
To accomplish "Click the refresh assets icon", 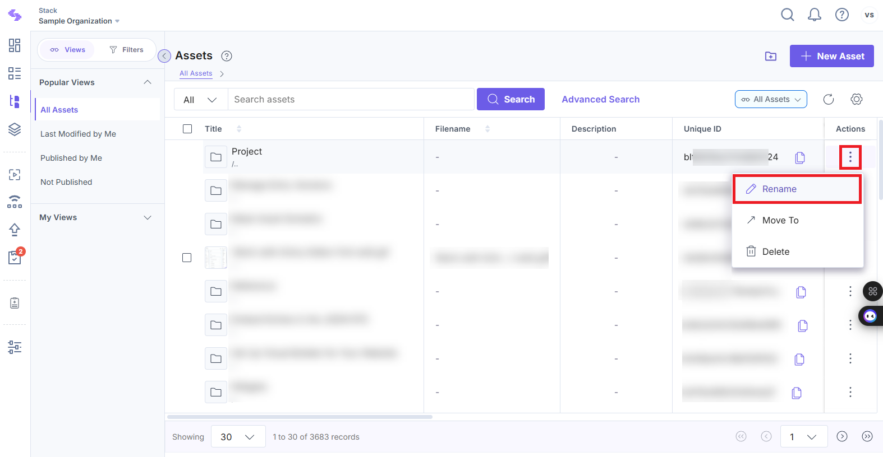I will coord(829,99).
